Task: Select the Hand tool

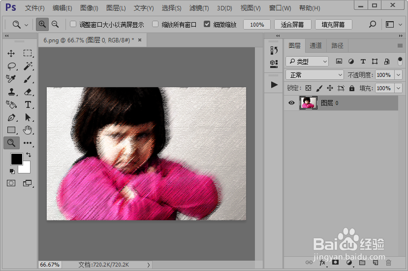Action: 28,130
